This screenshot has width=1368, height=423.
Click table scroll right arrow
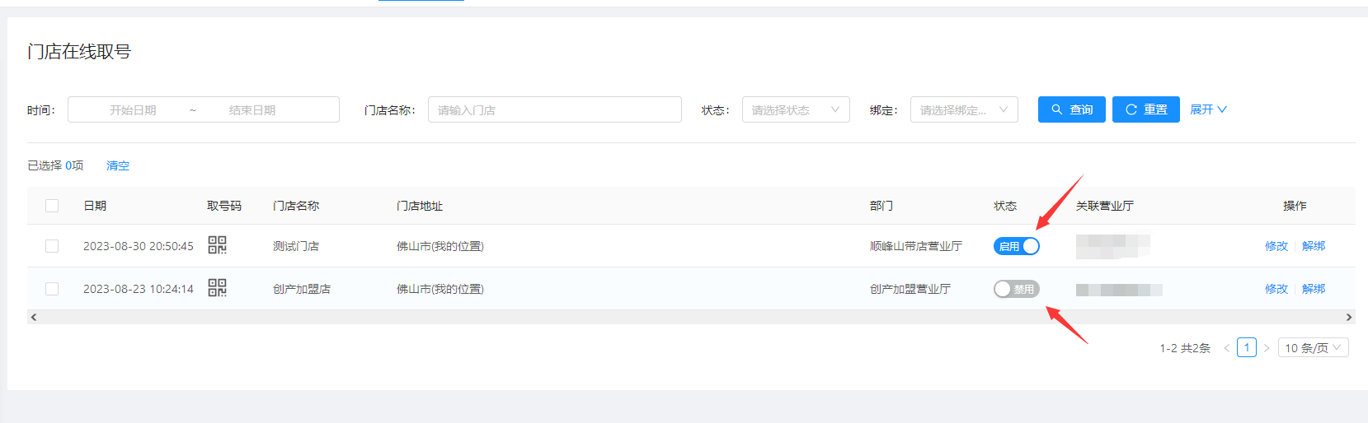pos(1349,317)
